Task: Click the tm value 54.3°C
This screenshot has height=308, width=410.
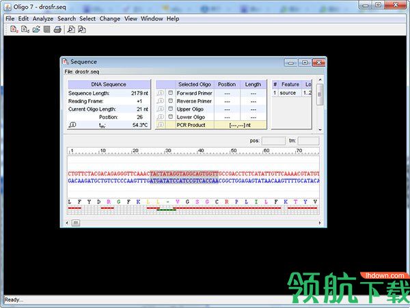Action: pos(140,125)
